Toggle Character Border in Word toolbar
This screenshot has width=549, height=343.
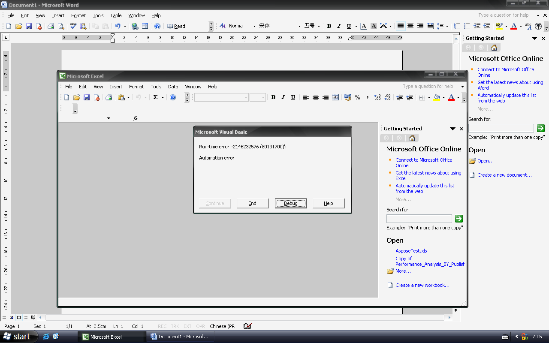tap(364, 26)
